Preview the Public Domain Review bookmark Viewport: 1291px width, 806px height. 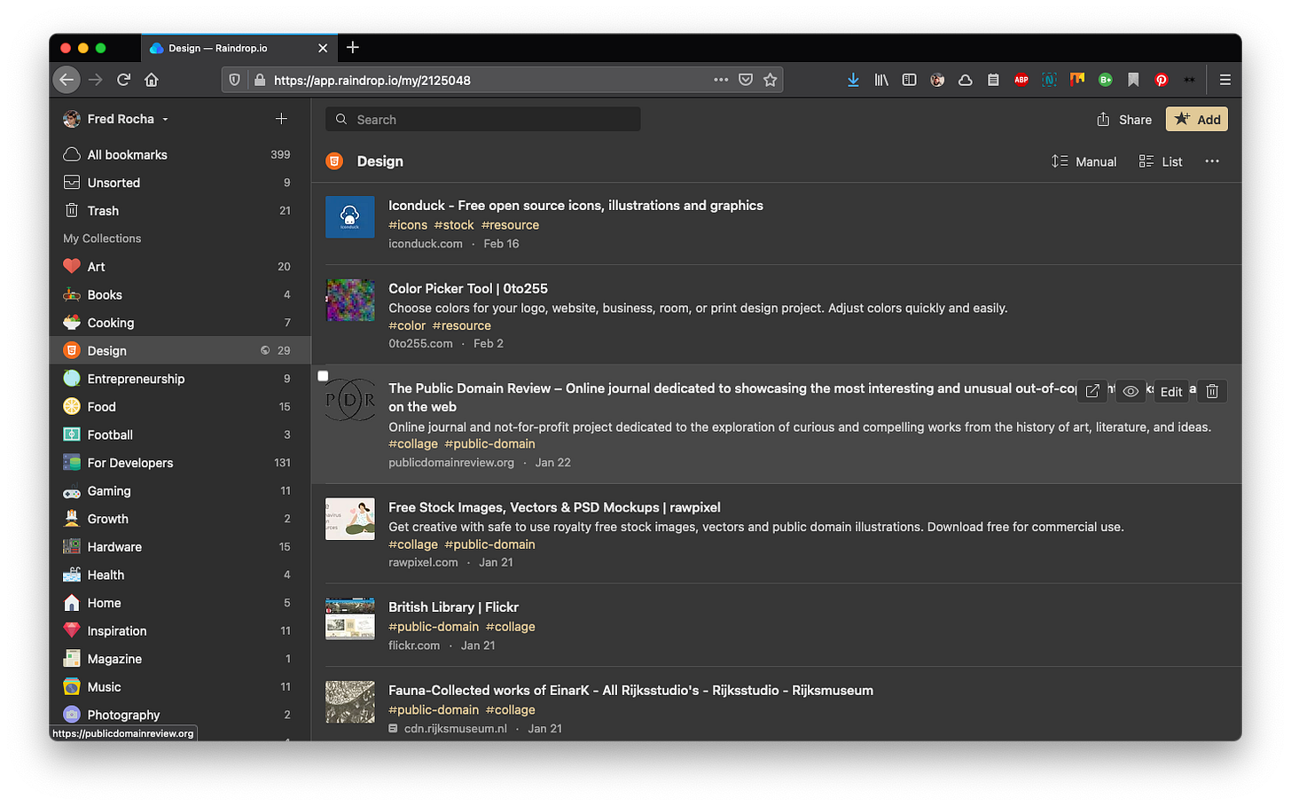[1131, 391]
